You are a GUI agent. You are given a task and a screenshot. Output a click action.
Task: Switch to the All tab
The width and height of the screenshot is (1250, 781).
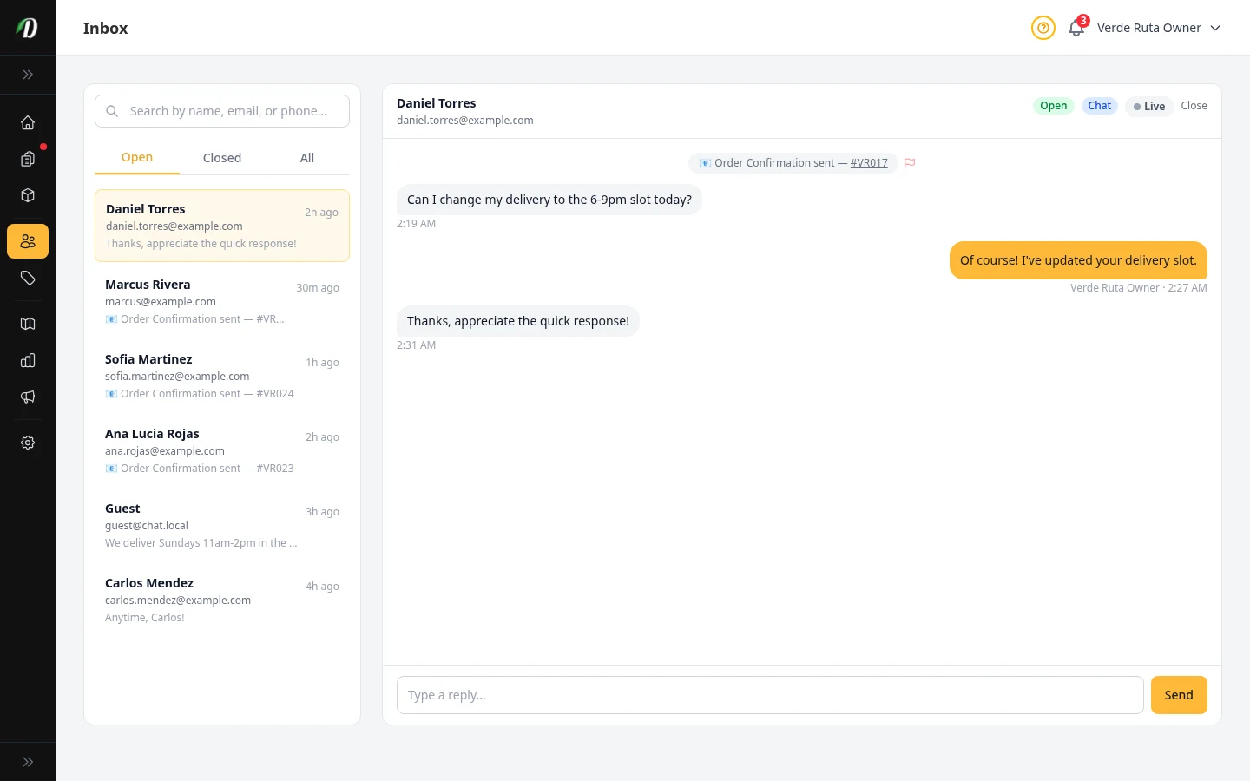click(307, 158)
